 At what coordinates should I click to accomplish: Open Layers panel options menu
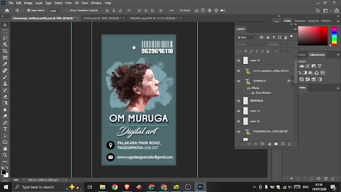coord(295,29)
